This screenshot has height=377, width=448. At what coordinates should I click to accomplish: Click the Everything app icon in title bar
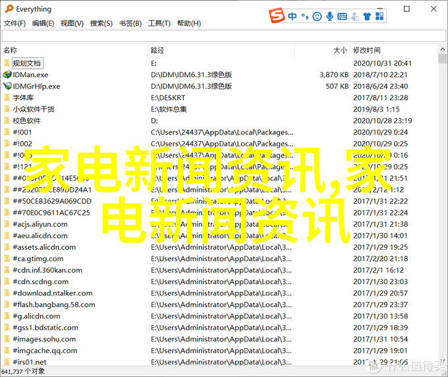tap(8, 9)
